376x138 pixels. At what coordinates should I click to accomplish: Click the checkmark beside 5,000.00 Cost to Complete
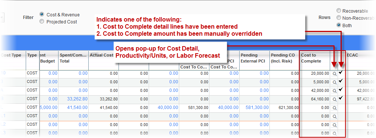click(x=341, y=81)
